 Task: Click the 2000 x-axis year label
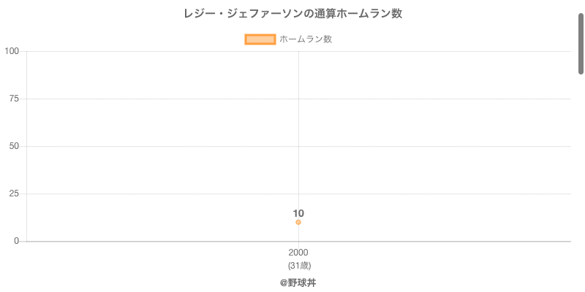[298, 253]
